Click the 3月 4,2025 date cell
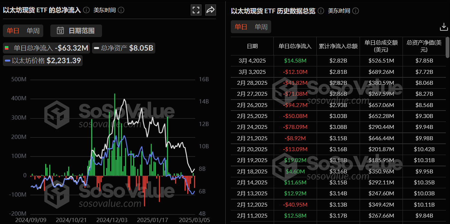Screen dimensions: 450x224 click(x=252, y=61)
